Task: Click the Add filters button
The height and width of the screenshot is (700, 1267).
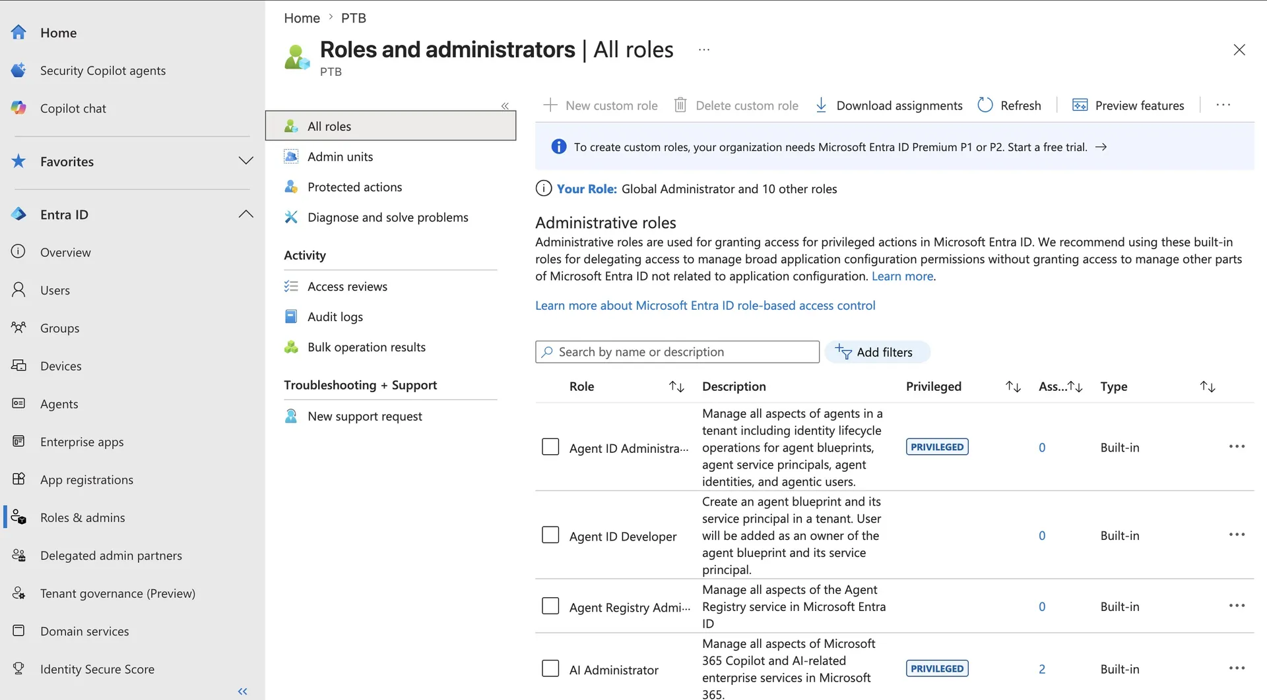Action: point(877,352)
